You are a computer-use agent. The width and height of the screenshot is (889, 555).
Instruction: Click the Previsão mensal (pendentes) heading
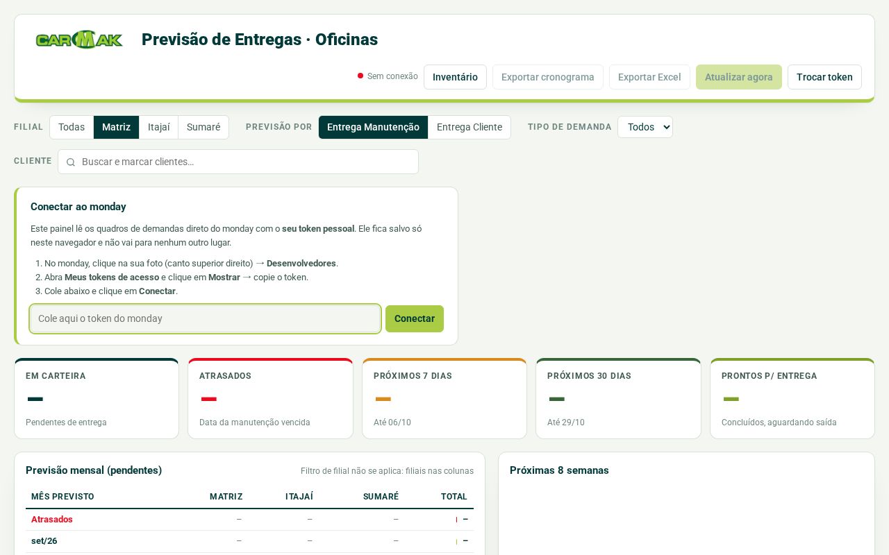94,470
